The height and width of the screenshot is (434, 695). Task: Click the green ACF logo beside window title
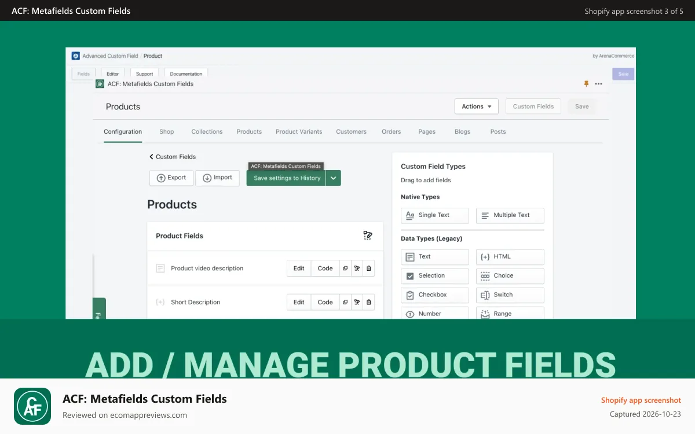(100, 84)
